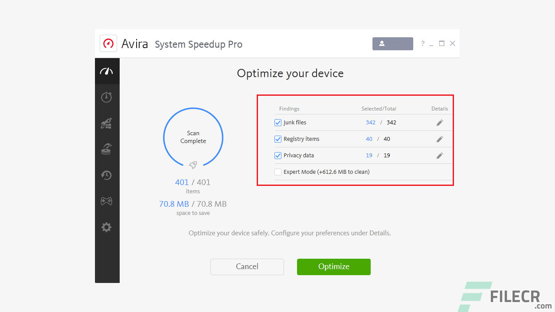Open the speedometer Optimizer tab in sidebar
The image size is (555, 312).
coord(107,71)
